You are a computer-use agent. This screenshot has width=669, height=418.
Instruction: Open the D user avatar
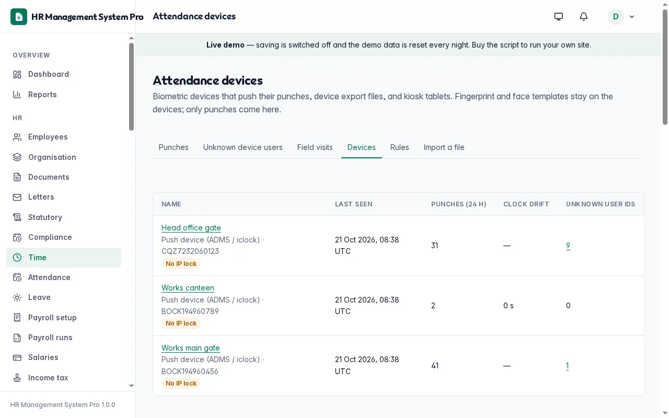(x=616, y=17)
